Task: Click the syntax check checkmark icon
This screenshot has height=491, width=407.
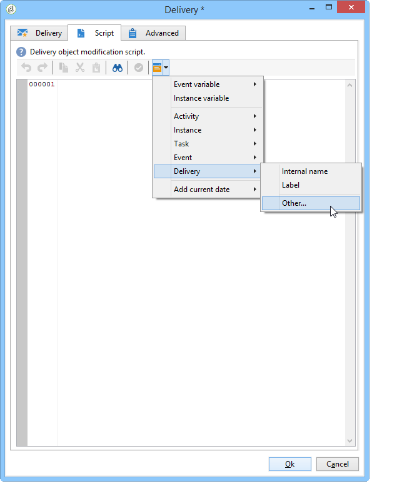Action: point(138,68)
